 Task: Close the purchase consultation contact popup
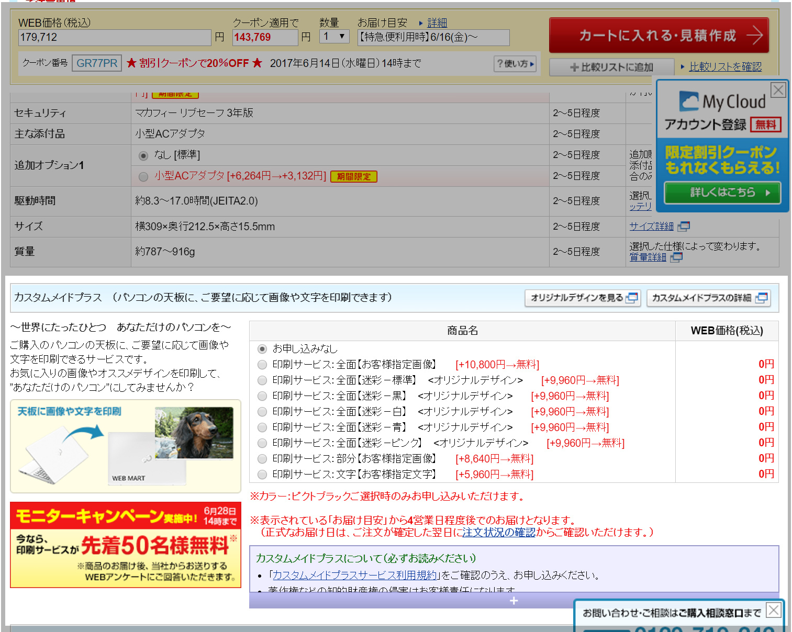[x=773, y=610]
